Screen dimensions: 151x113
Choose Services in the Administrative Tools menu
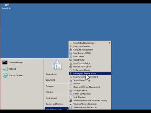pyautogui.click(x=90, y=83)
